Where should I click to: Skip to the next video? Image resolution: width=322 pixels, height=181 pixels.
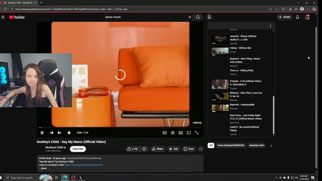(x=59, y=133)
